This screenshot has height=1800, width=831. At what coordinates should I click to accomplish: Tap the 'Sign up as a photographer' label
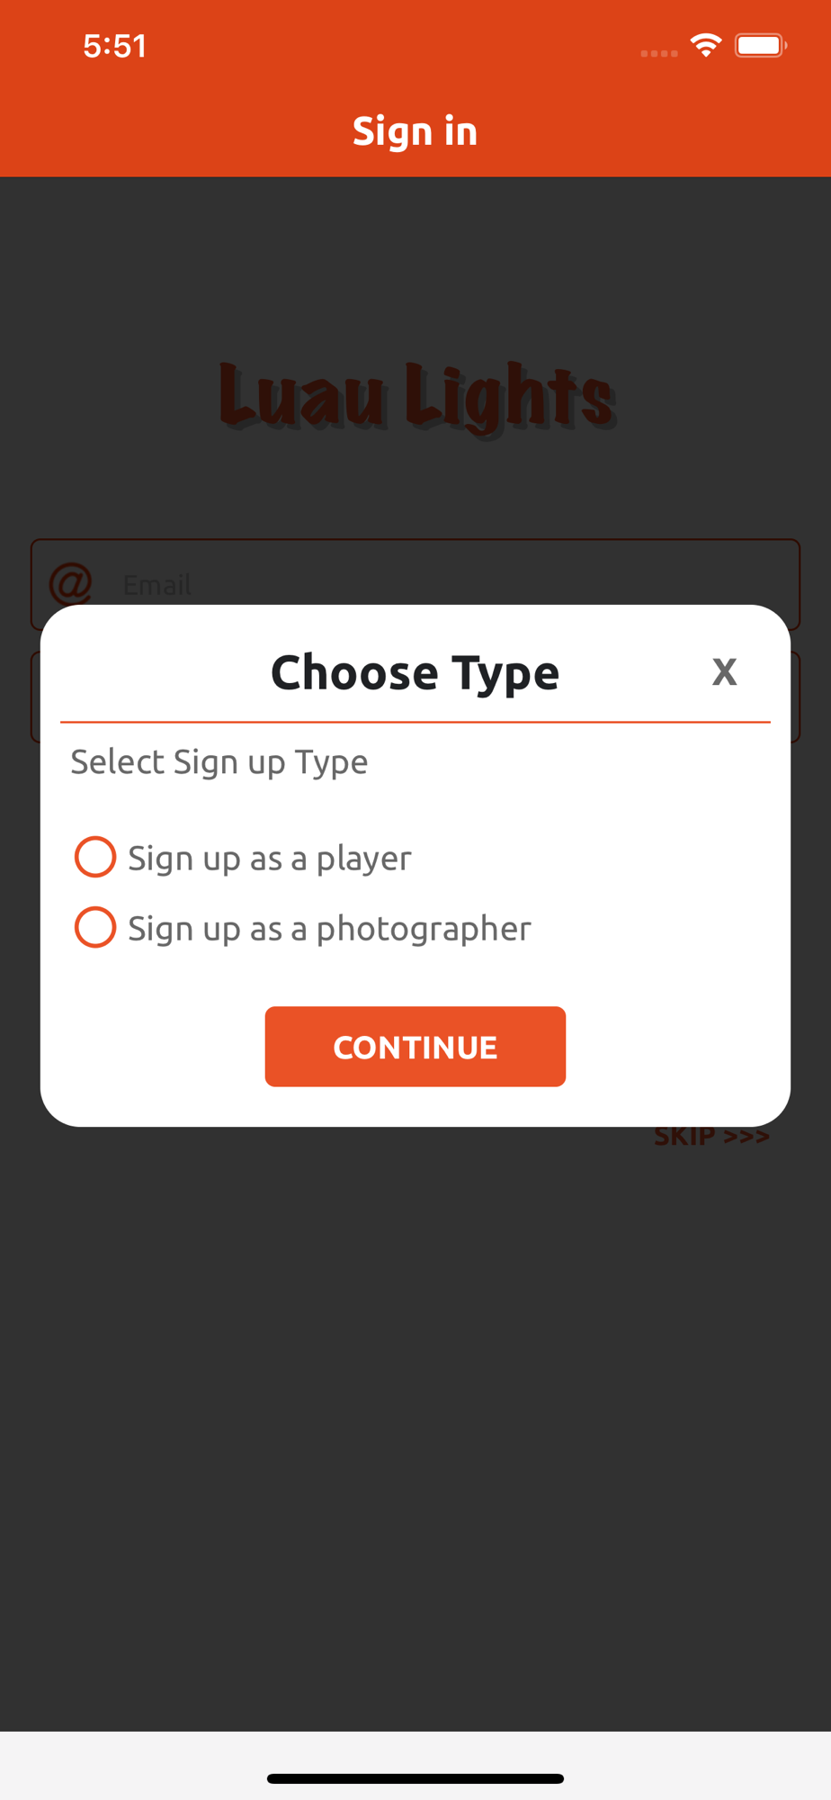click(x=329, y=928)
